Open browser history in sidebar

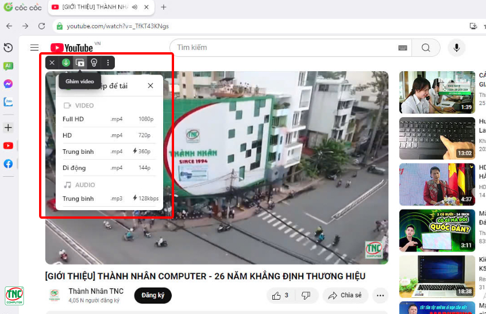pos(8,48)
